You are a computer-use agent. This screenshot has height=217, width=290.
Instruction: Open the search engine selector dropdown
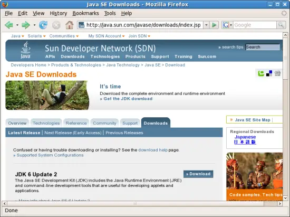pos(231,25)
